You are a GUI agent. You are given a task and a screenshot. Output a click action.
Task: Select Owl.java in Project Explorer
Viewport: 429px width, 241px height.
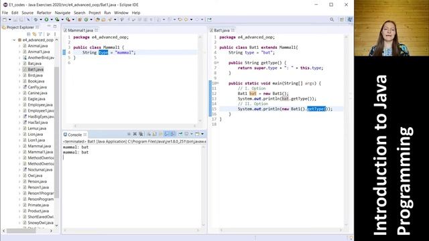pyautogui.click(x=35, y=175)
